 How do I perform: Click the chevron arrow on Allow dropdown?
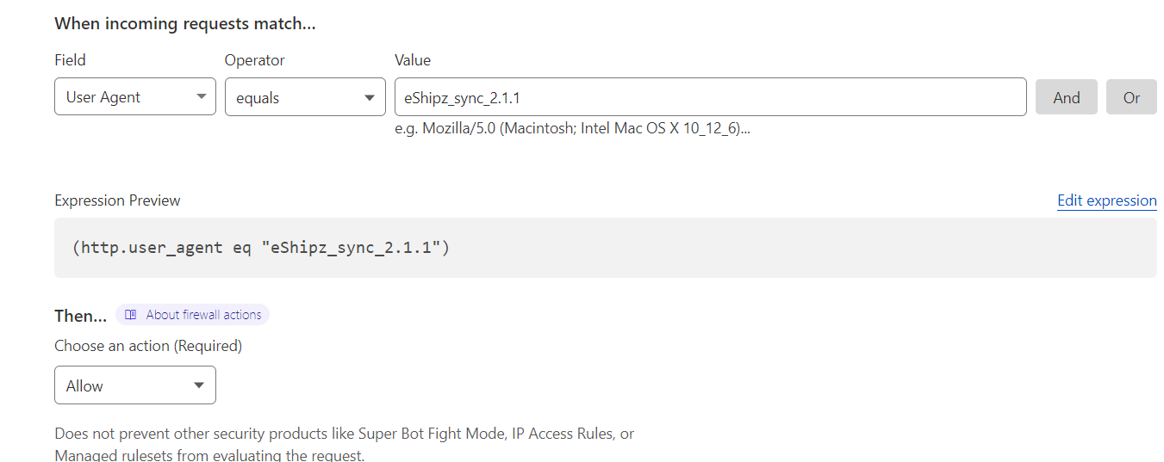[x=199, y=385]
